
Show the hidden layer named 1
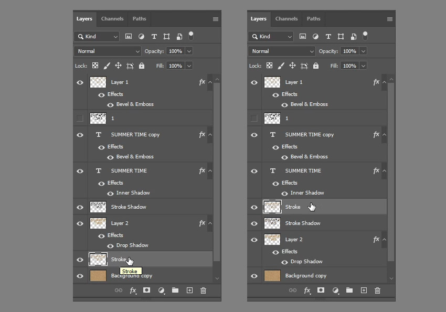pyautogui.click(x=80, y=118)
